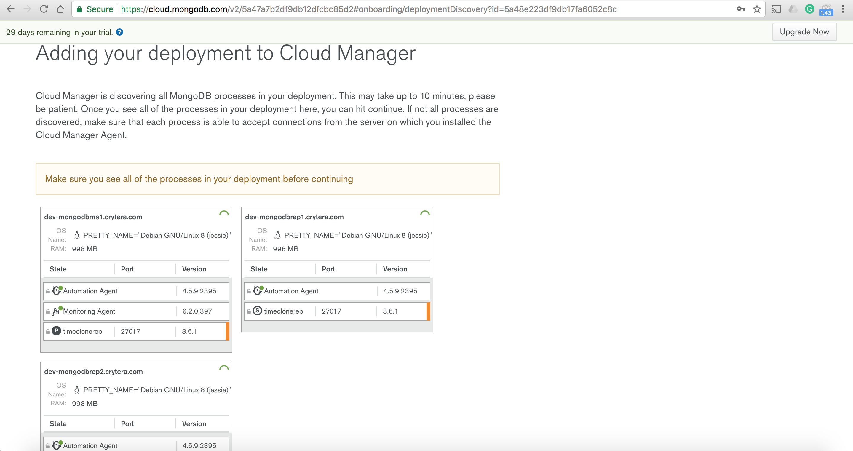This screenshot has height=451, width=853.
Task: Click the dev-mongodbrep2.crytera.com host title
Action: click(x=93, y=372)
